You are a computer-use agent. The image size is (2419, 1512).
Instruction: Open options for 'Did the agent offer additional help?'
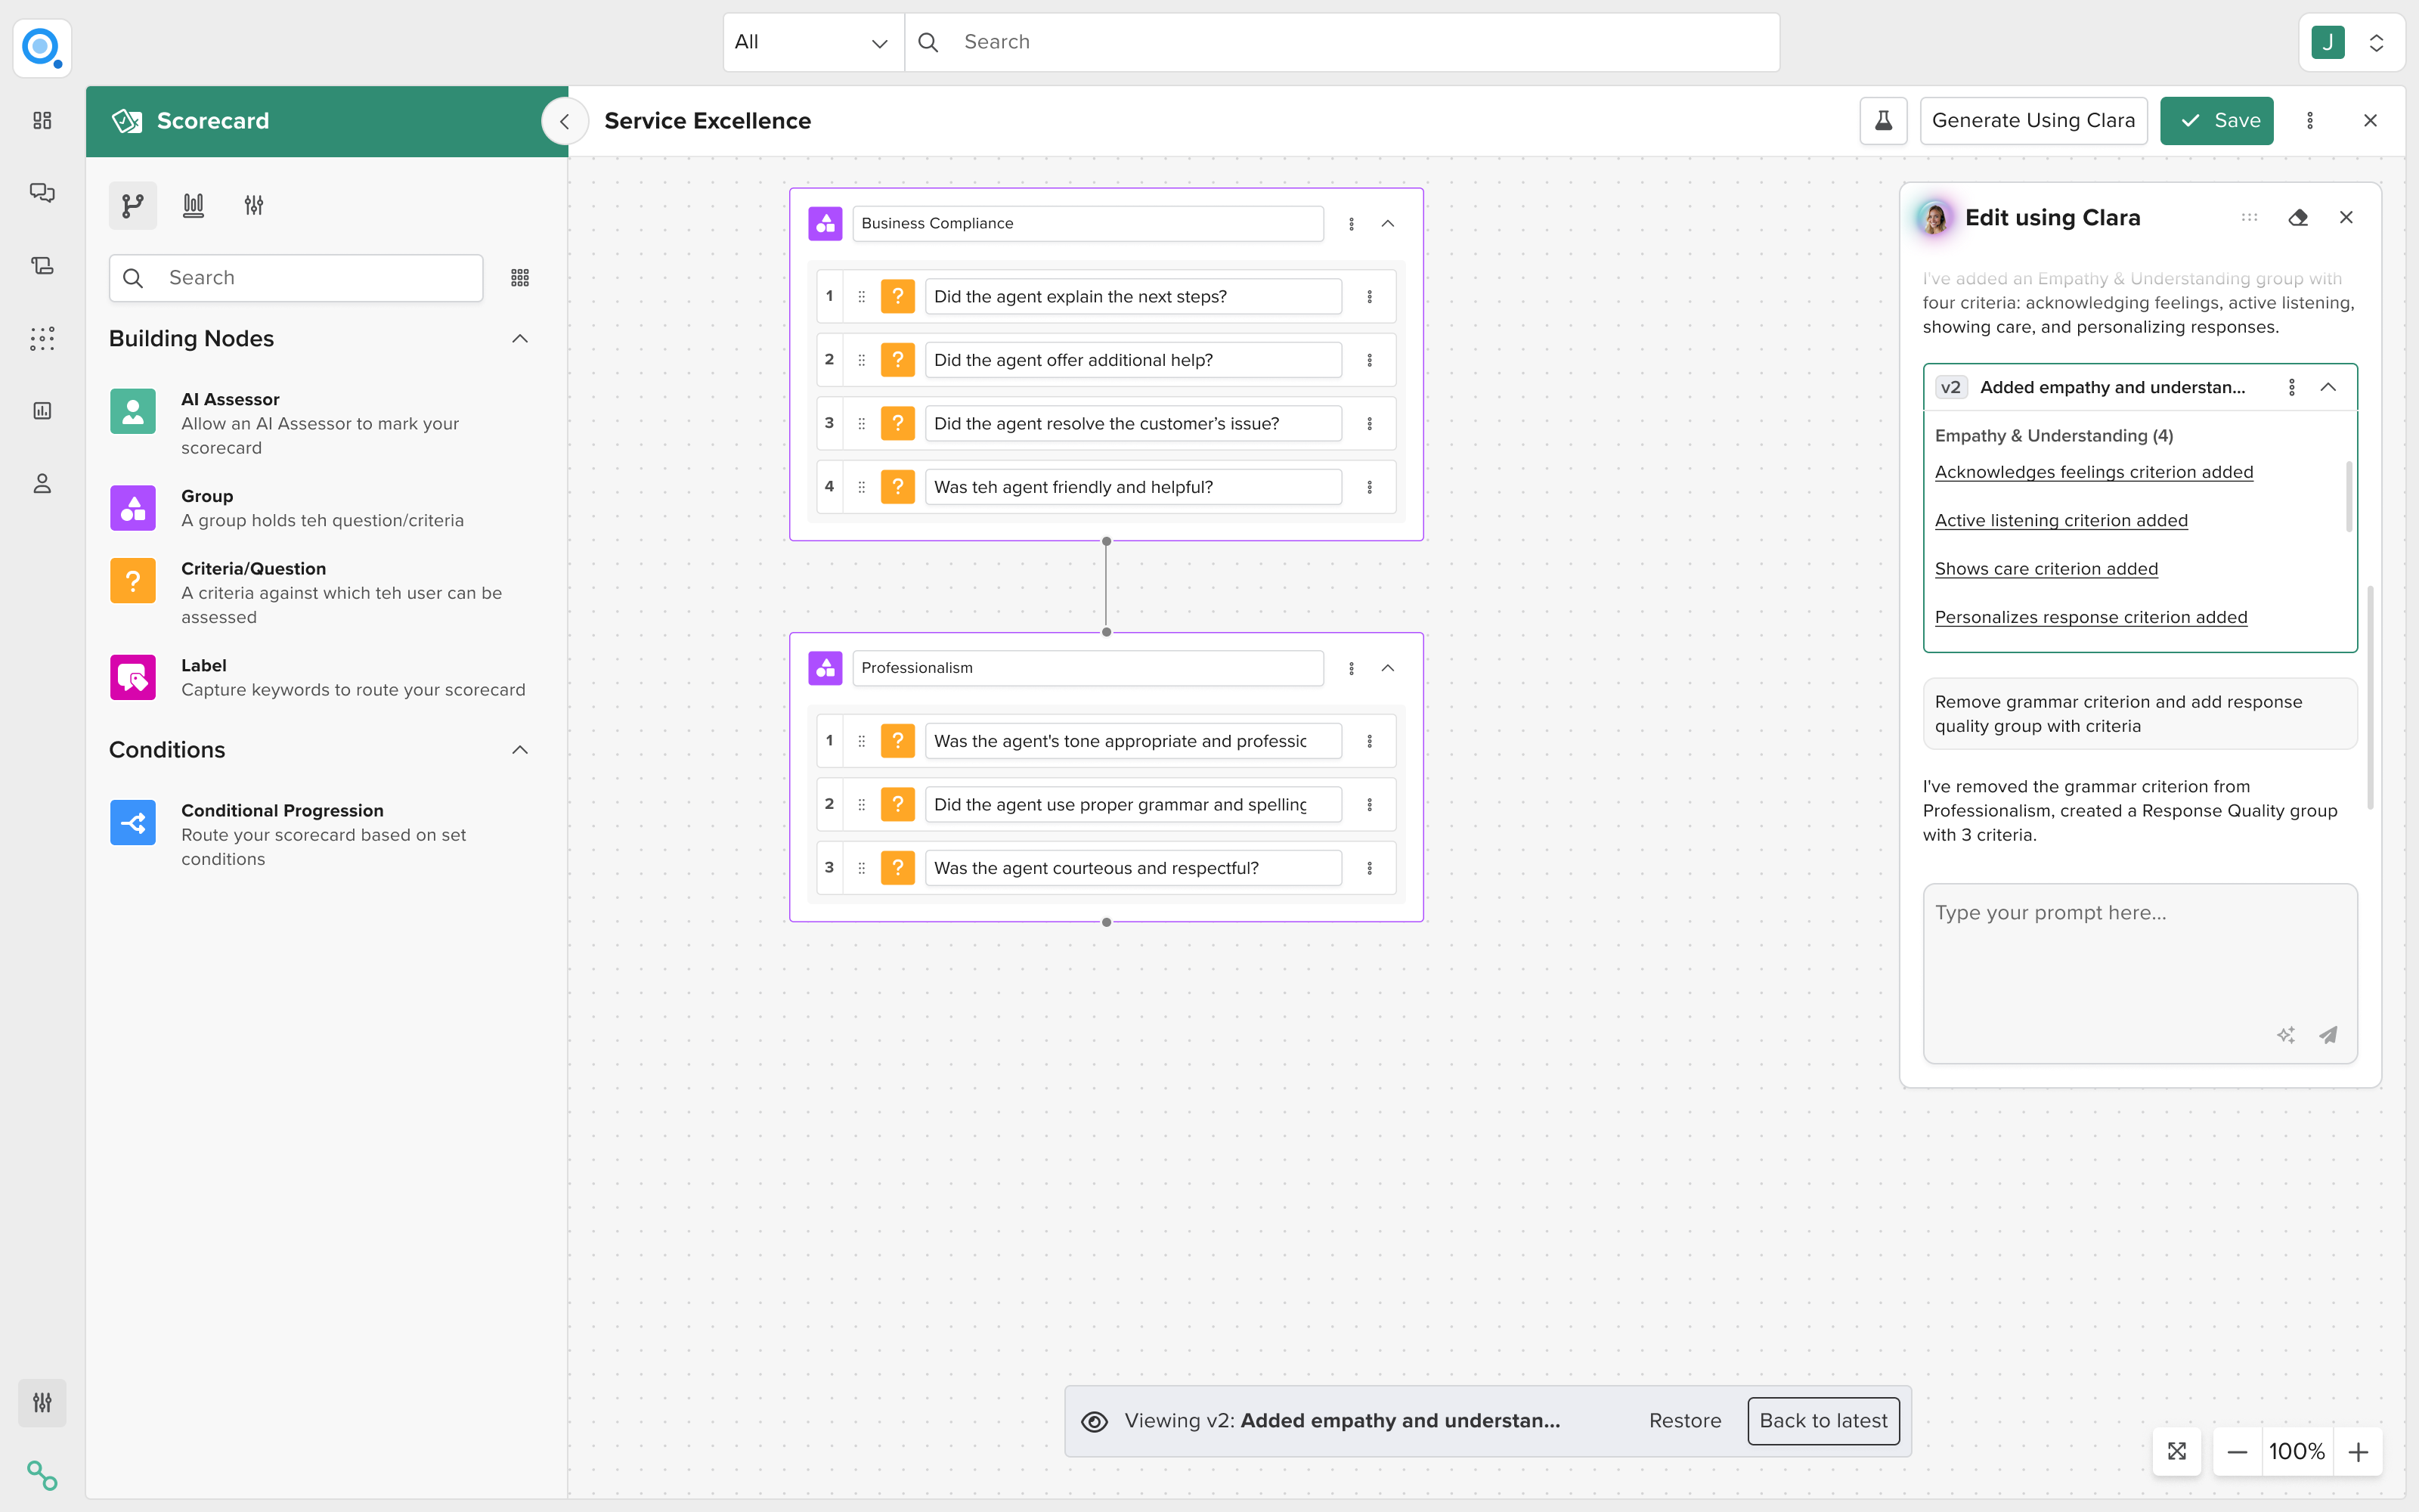[x=1370, y=360]
